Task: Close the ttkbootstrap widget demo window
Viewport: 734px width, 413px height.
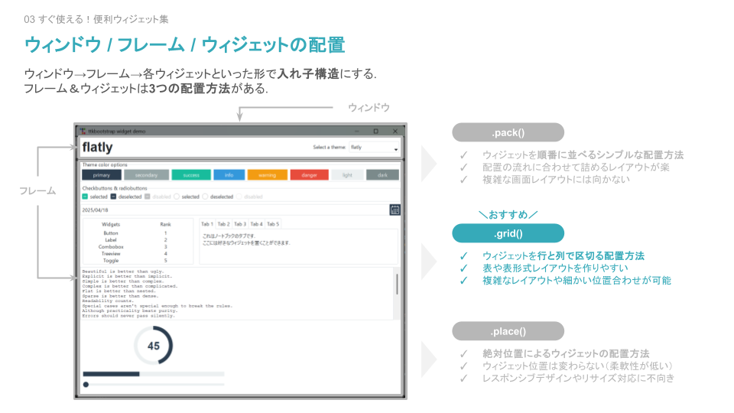Action: pyautogui.click(x=395, y=132)
